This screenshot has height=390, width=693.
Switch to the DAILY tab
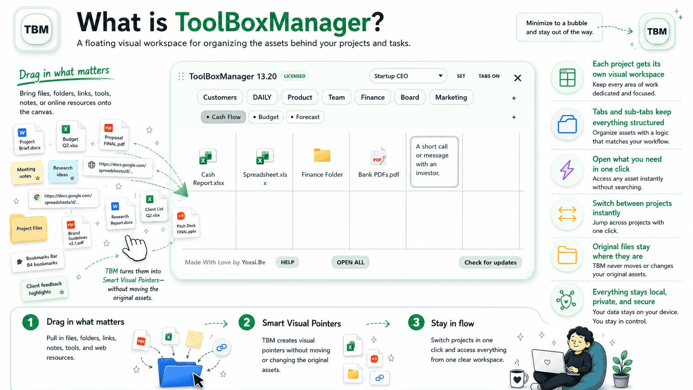pos(262,97)
